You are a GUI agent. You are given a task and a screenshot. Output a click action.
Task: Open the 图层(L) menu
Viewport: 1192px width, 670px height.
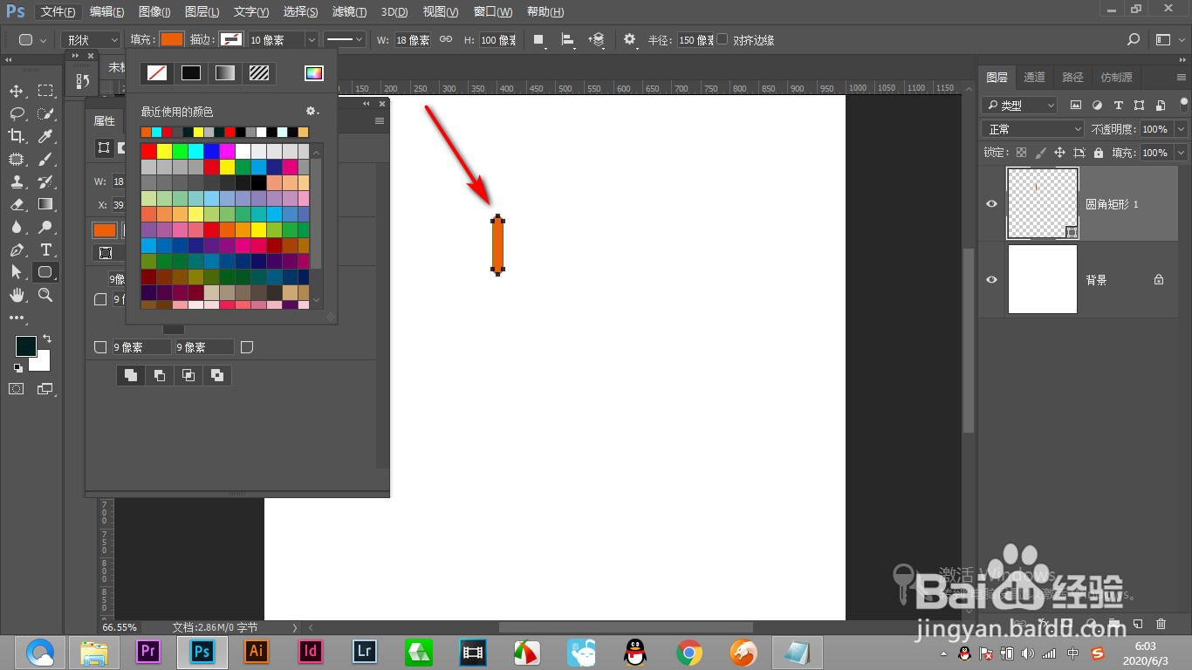click(202, 12)
